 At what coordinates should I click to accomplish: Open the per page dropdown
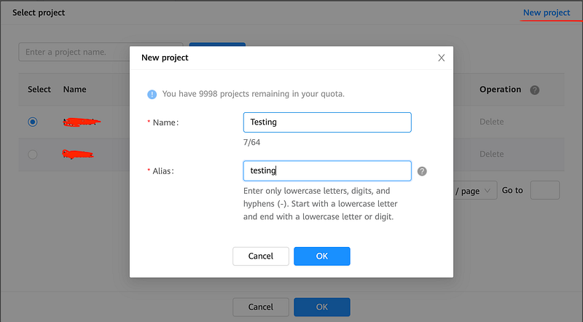[x=475, y=190]
